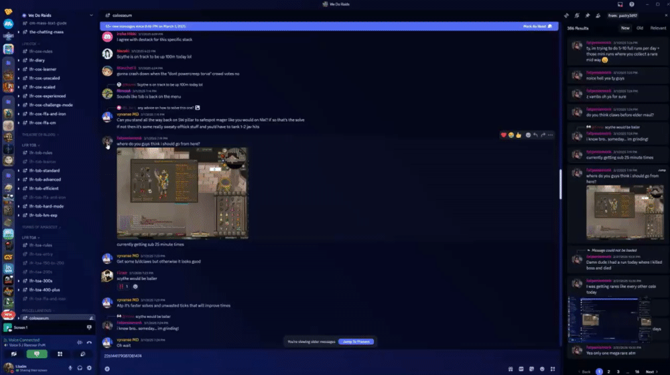
Task: Open the help question mark icon
Action: (632, 4)
